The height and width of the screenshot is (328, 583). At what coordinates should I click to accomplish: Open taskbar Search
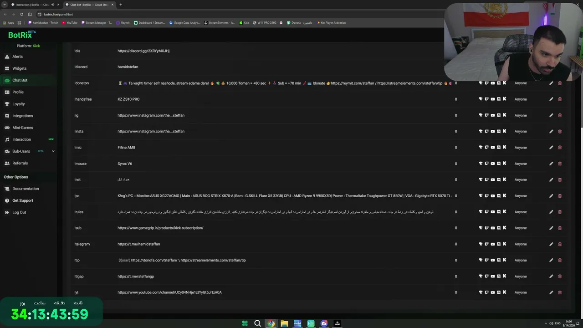point(258,323)
